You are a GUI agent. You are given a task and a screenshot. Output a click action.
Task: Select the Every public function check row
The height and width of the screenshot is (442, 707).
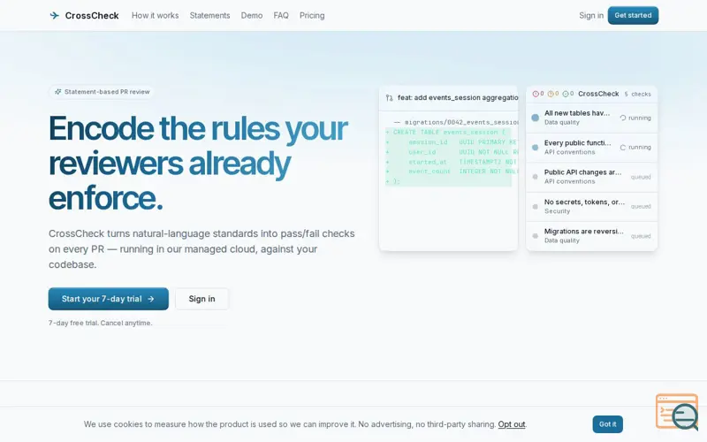click(591, 148)
